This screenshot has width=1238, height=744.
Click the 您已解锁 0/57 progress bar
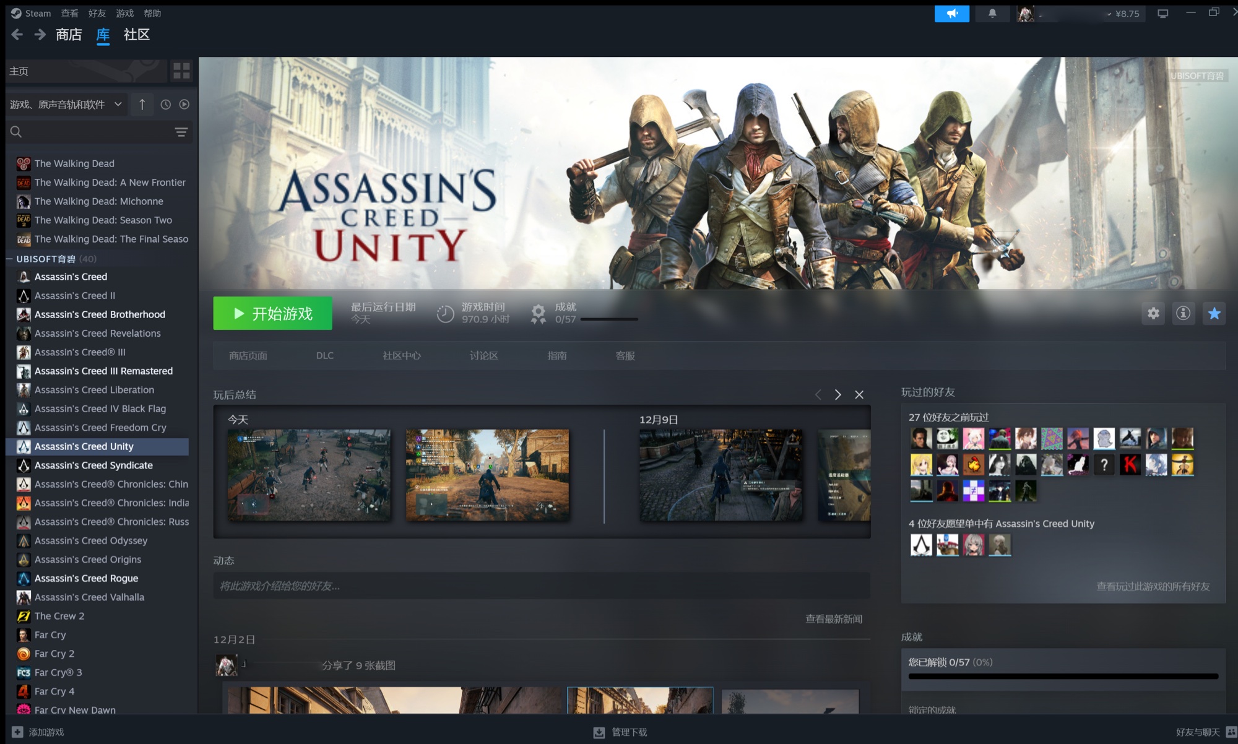(x=1063, y=677)
